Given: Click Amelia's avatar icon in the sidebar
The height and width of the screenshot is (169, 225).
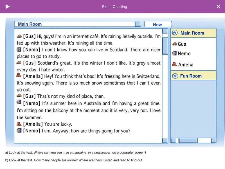Looking at the screenshot, I should [x=174, y=64].
